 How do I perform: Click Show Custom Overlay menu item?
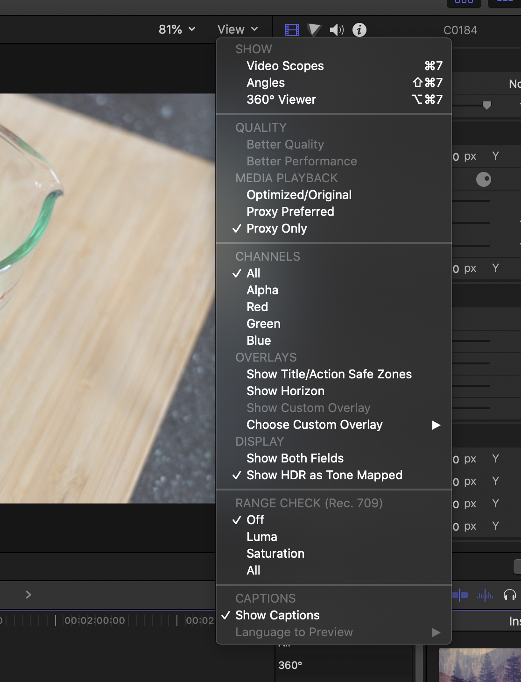(x=334, y=408)
